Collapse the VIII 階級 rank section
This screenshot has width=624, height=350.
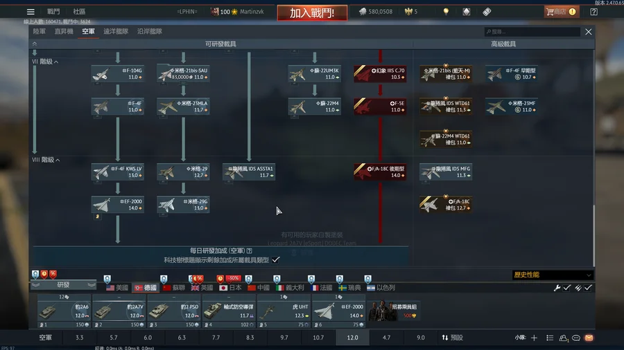(58, 160)
